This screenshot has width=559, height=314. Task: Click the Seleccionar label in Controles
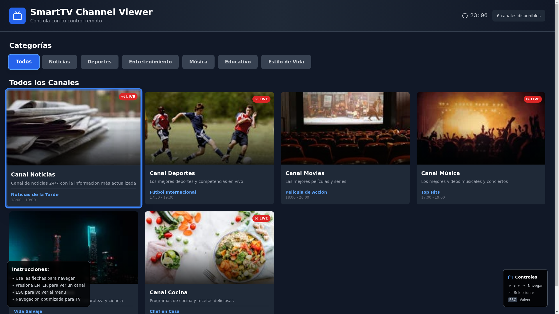click(x=524, y=293)
